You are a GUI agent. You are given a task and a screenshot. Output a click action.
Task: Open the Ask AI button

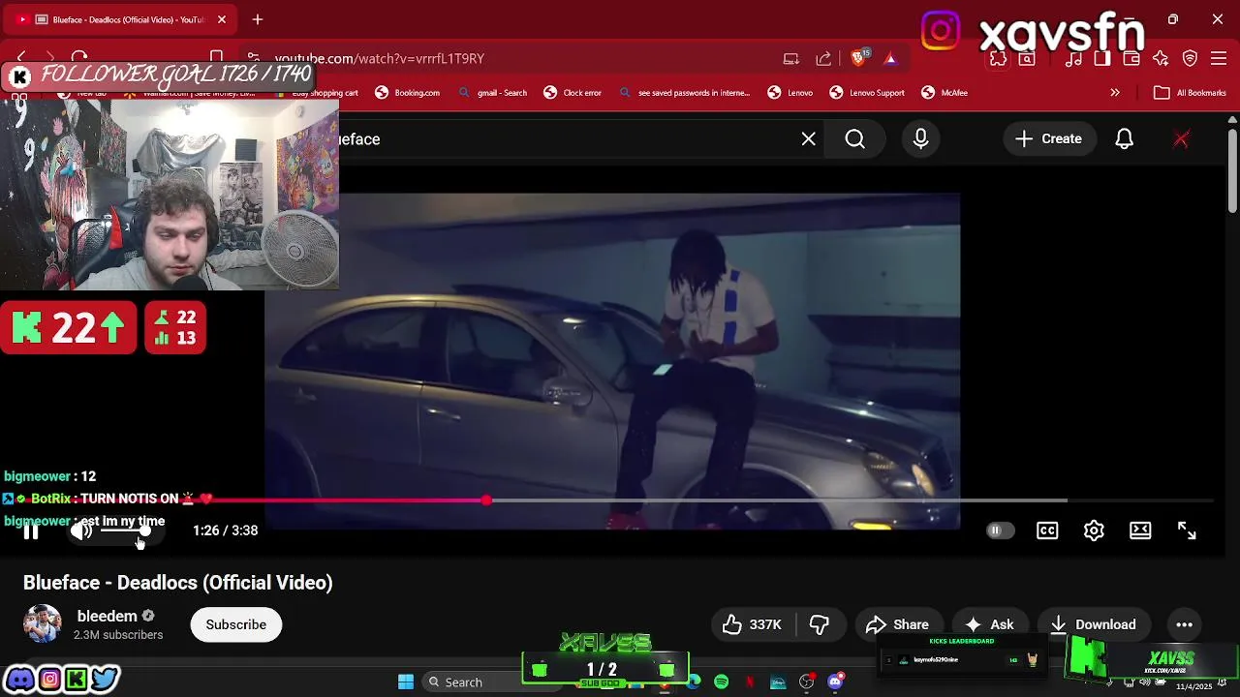[x=990, y=624]
